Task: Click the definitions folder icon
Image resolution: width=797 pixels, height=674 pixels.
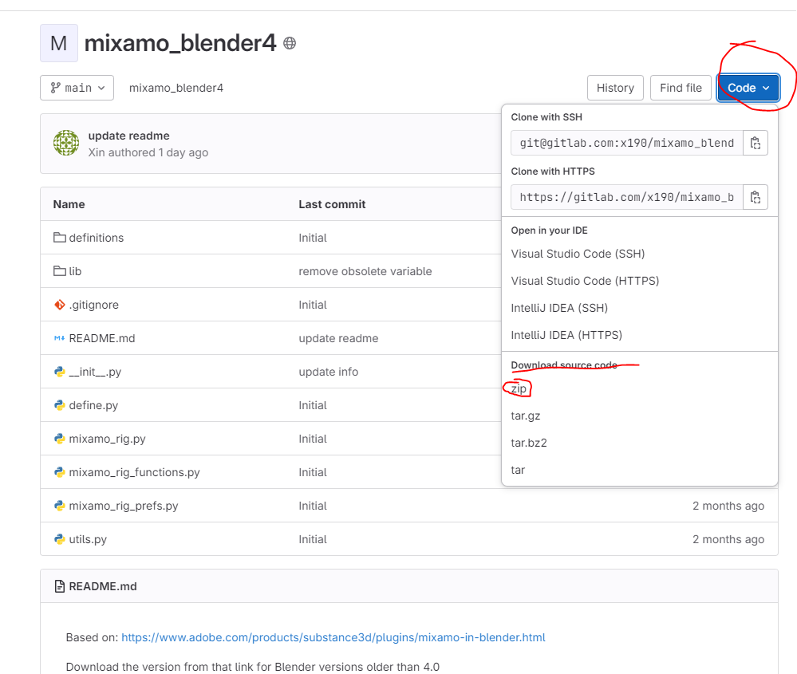Action: coord(60,238)
